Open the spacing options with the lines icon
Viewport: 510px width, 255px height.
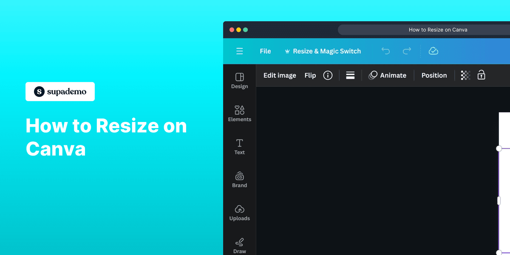point(350,75)
